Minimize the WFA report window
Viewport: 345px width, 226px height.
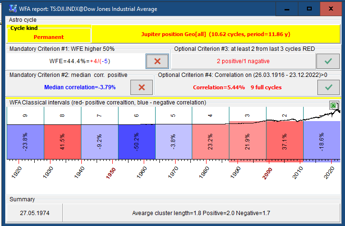coord(286,9)
